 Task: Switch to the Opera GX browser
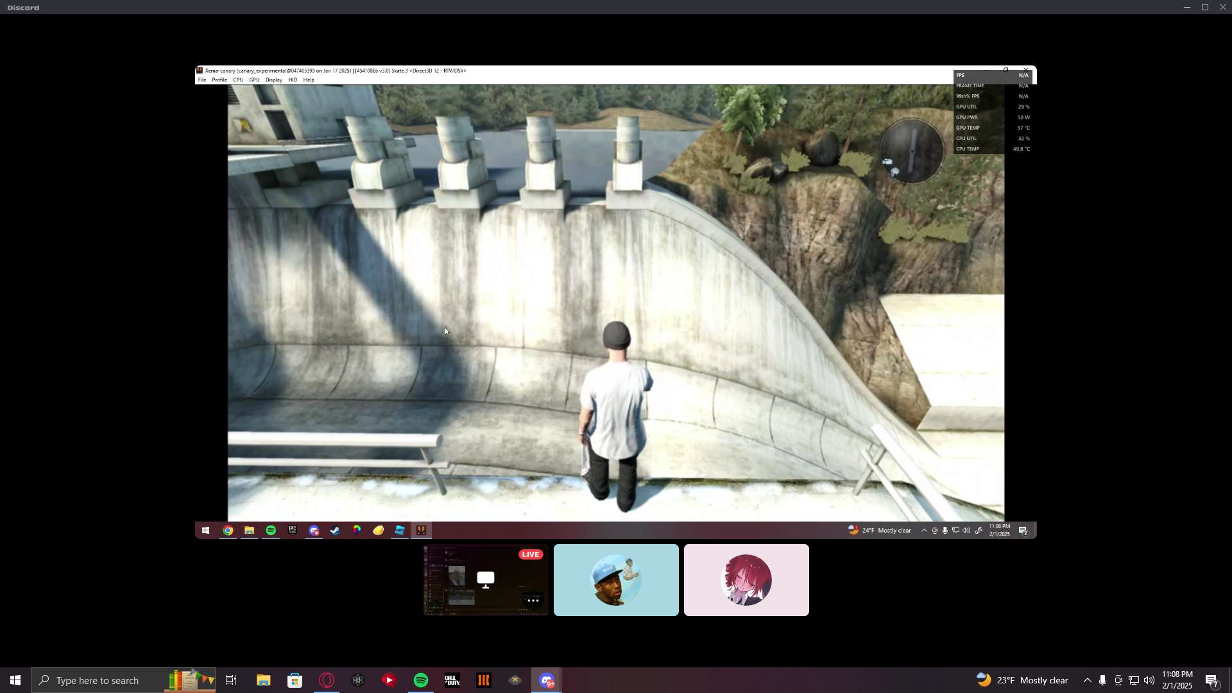tap(327, 680)
